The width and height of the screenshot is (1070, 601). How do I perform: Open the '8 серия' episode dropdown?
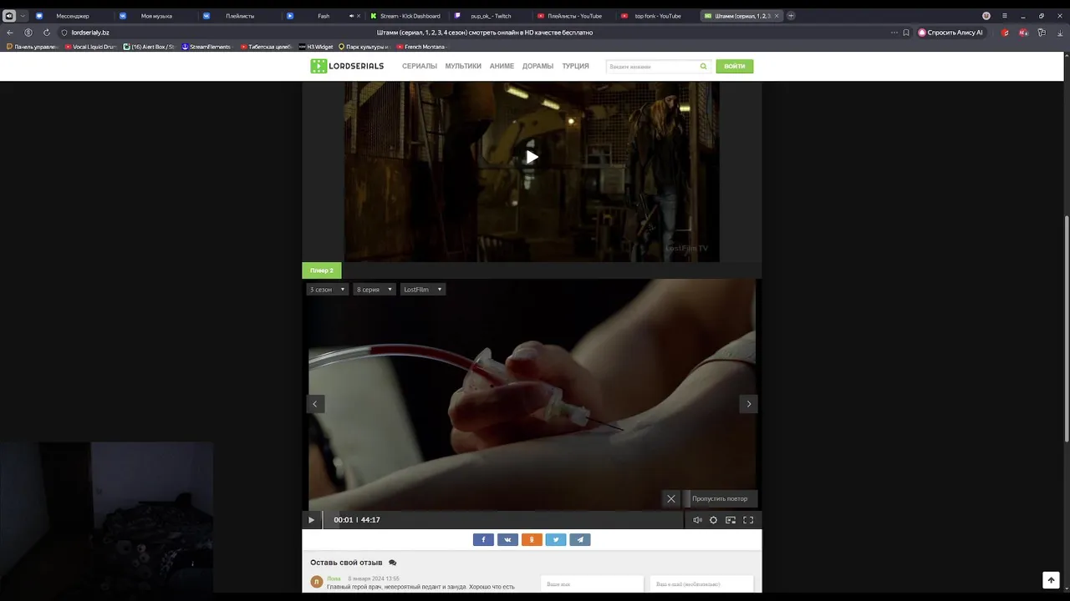pos(374,290)
